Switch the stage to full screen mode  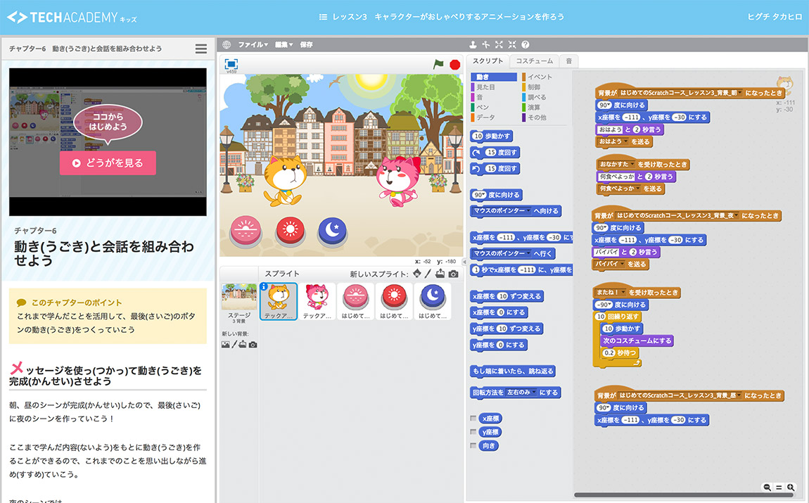(231, 64)
